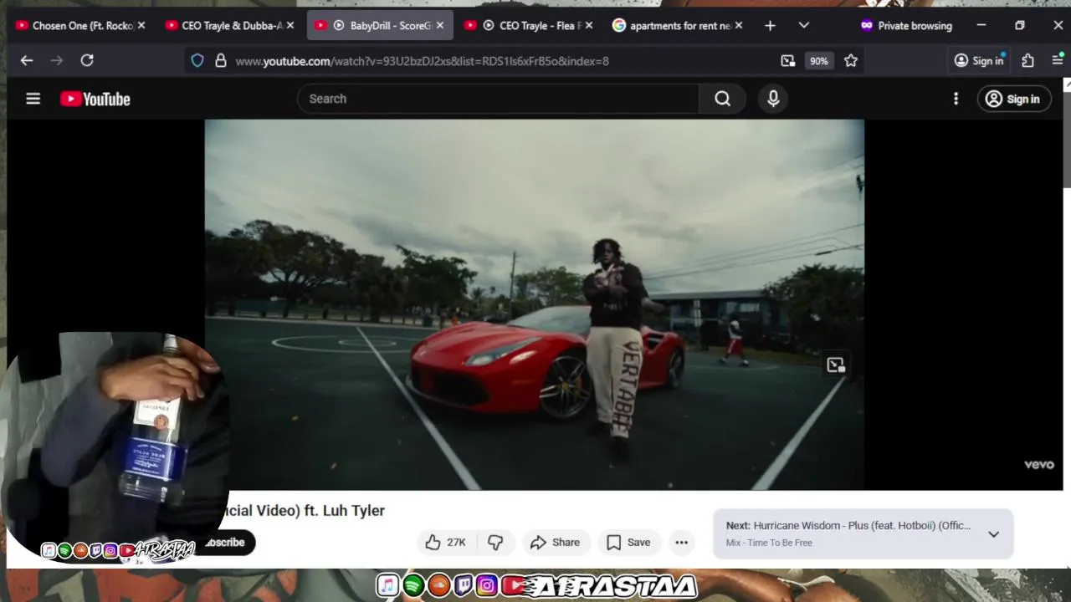Open picture-in-picture from the address bar

tap(787, 60)
